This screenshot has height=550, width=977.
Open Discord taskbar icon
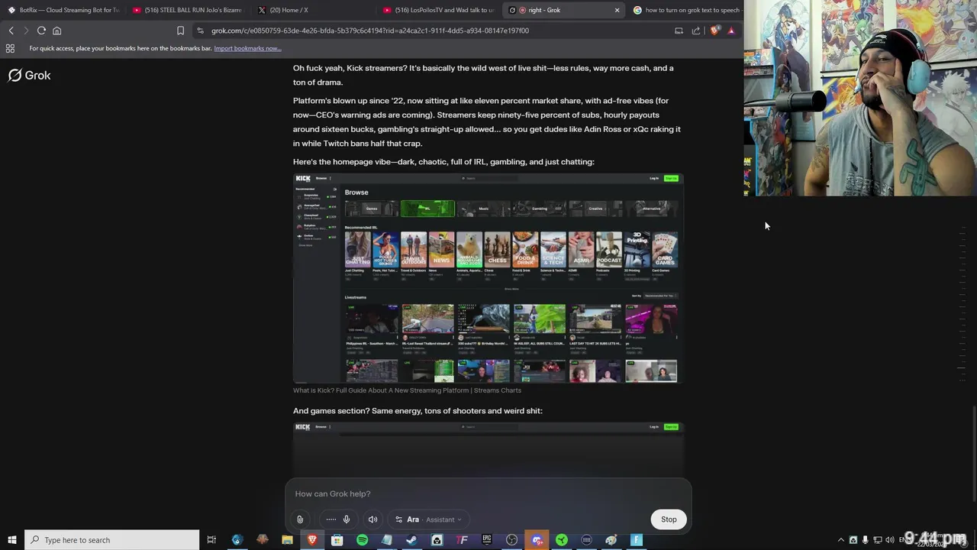click(537, 540)
